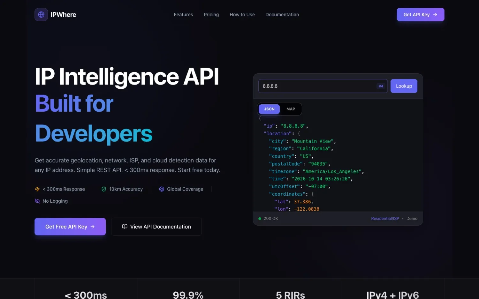Image resolution: width=479 pixels, height=299 pixels.
Task: Click the Get Free API Key button
Action: [70, 227]
